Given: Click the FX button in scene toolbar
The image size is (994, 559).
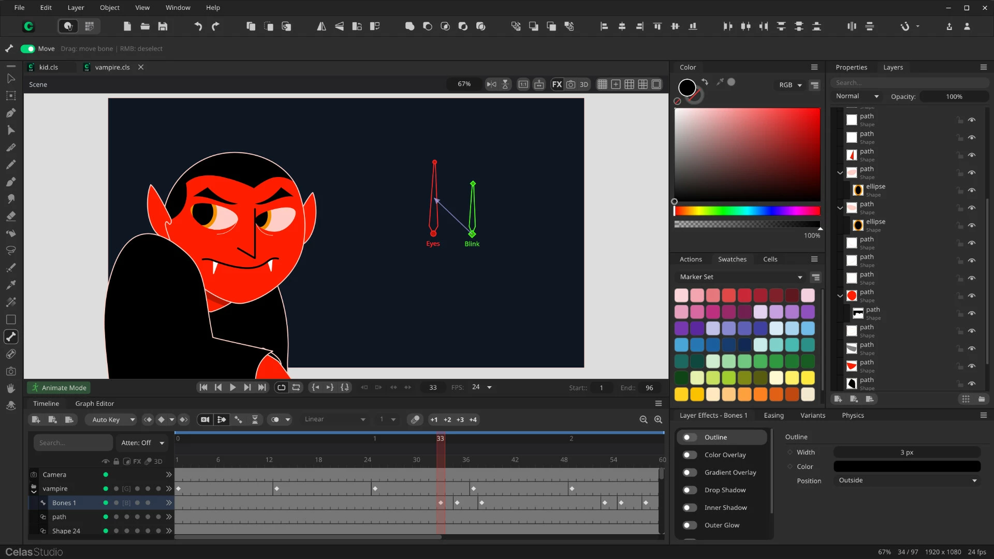Looking at the screenshot, I should click(557, 84).
